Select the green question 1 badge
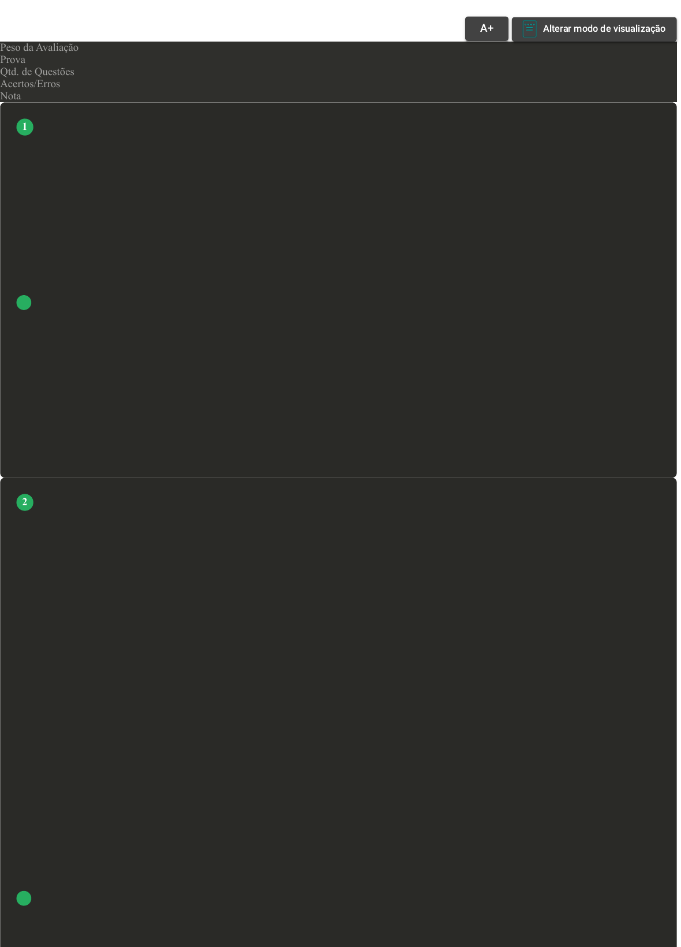The image size is (681, 947). 25,127
